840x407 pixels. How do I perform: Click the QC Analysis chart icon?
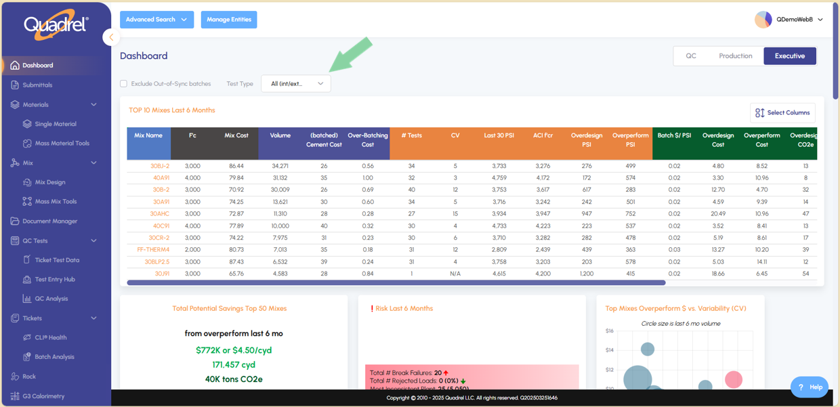pos(27,299)
